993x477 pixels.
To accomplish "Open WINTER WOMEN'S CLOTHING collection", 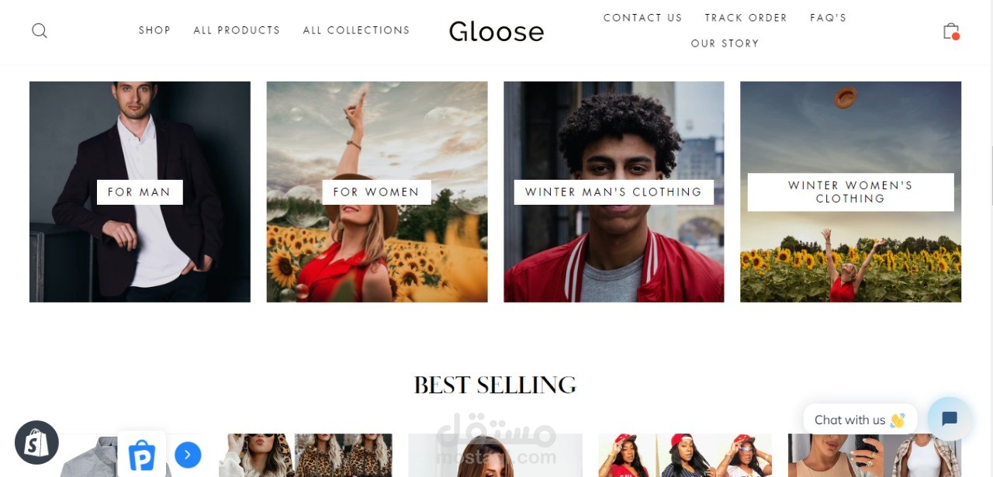I will coord(850,192).
